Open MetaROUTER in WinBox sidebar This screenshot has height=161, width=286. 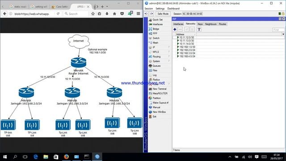click(x=160, y=93)
